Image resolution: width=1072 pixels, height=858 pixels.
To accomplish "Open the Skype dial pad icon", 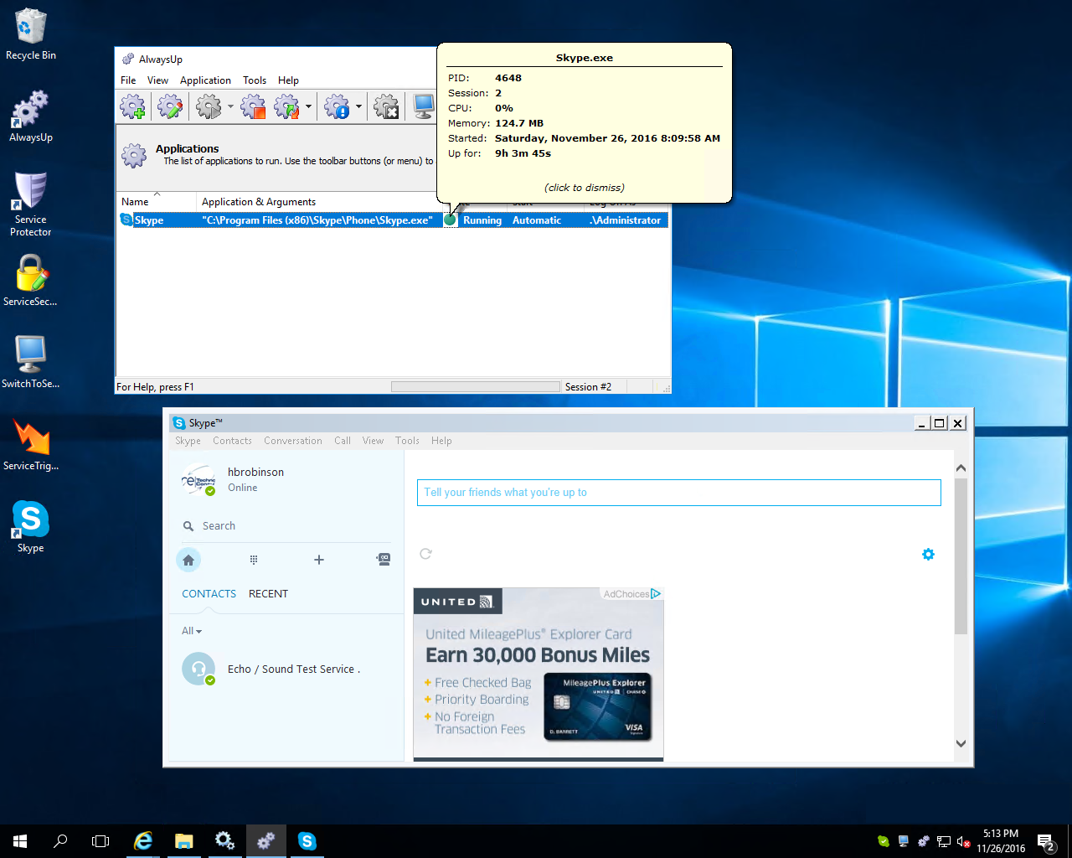I will tap(254, 560).
